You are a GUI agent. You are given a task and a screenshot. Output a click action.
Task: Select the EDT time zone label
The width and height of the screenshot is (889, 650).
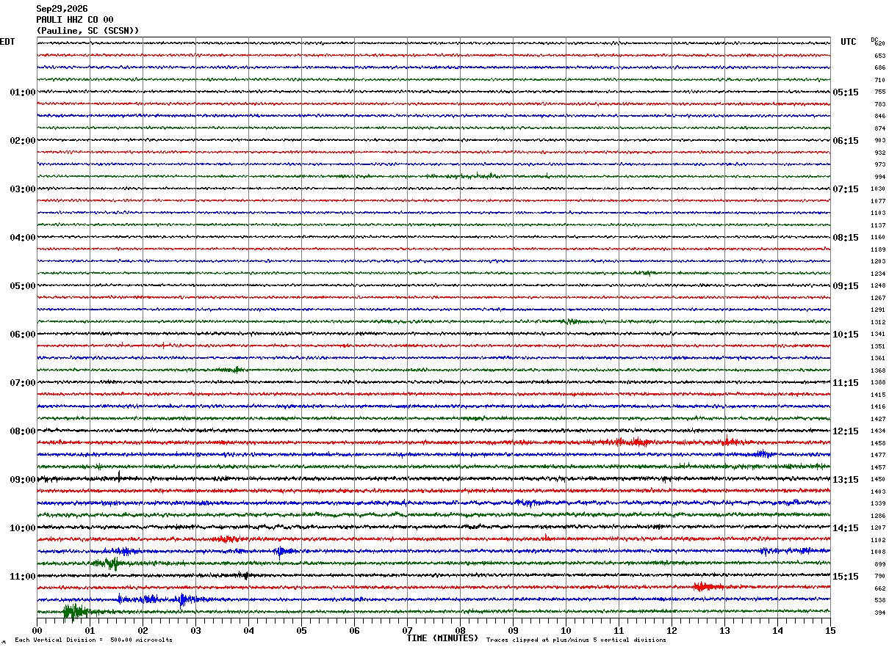coord(7,42)
